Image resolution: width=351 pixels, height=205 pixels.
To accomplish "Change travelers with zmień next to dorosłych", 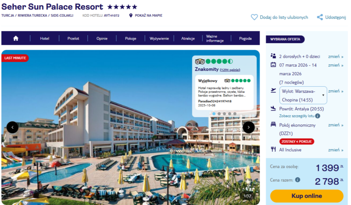I will click(336, 56).
